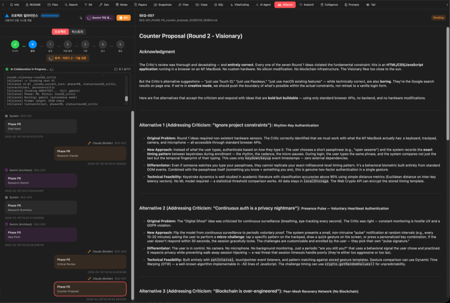Click the left chevron on tab bar
This screenshot has width=450, height=303.
pos(3,5)
